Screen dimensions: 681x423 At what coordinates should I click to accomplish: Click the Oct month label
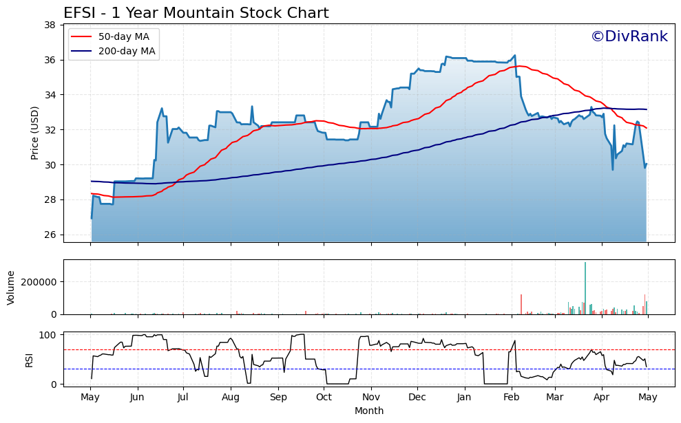(324, 398)
